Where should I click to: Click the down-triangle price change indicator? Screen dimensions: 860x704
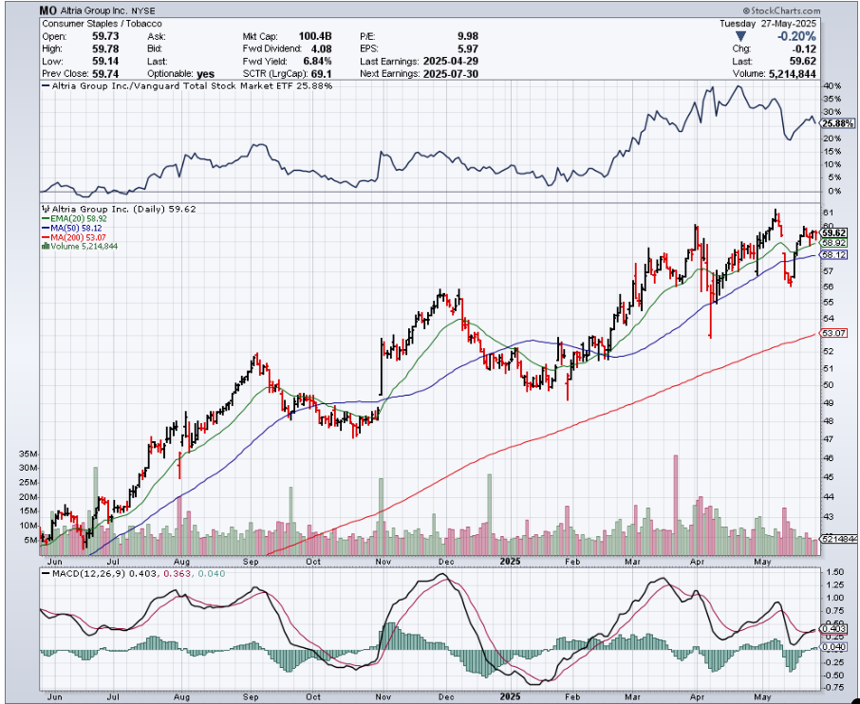(x=740, y=37)
